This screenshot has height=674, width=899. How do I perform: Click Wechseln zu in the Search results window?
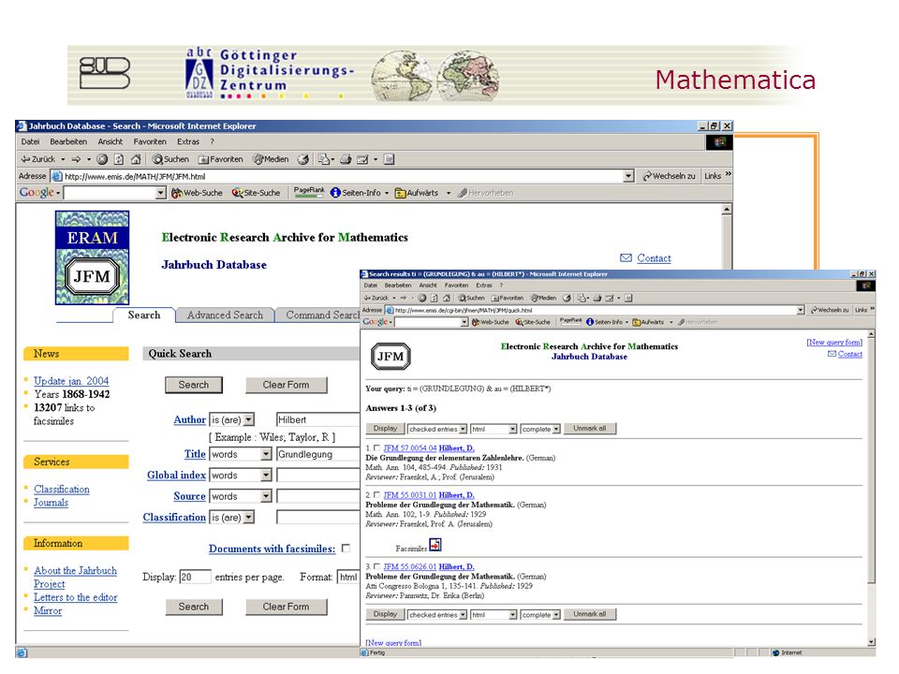click(x=830, y=310)
